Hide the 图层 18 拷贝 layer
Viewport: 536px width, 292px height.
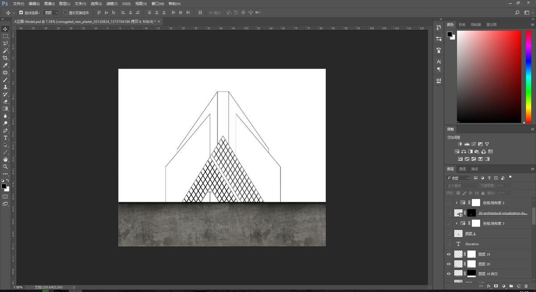[449, 274]
